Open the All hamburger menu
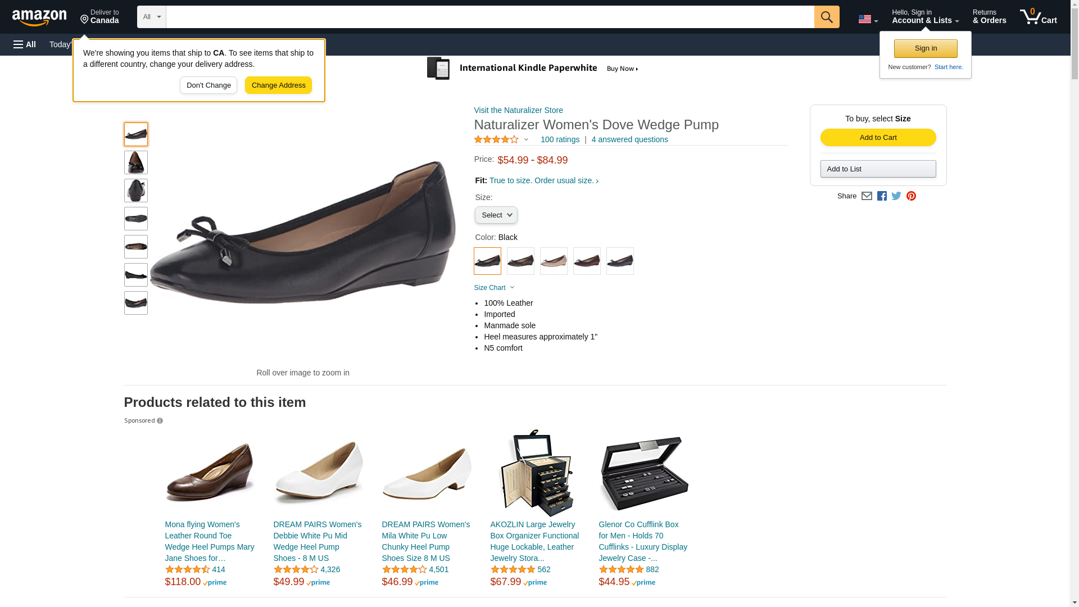1079x607 pixels. tap(25, 44)
